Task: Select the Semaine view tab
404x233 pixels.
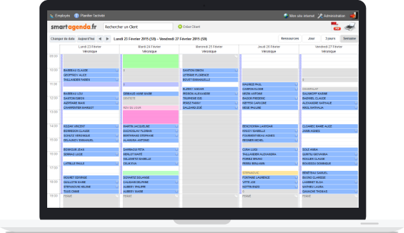Action: (349, 39)
